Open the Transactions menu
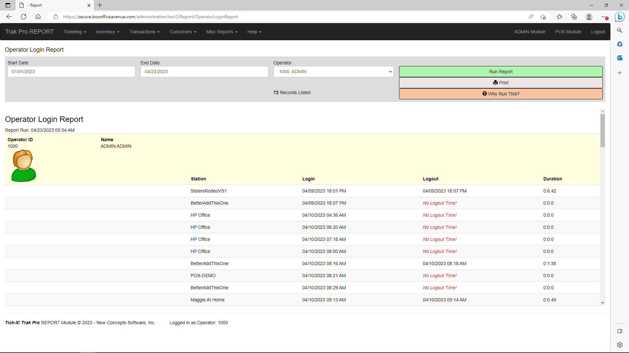Image resolution: width=629 pixels, height=353 pixels. pyautogui.click(x=144, y=32)
